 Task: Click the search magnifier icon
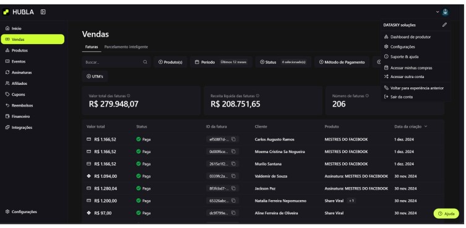145,62
